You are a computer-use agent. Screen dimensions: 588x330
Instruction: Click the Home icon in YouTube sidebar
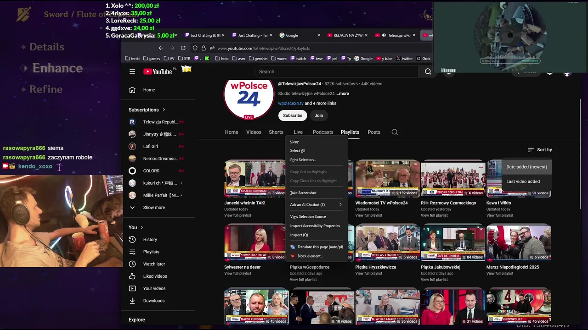[132, 90]
